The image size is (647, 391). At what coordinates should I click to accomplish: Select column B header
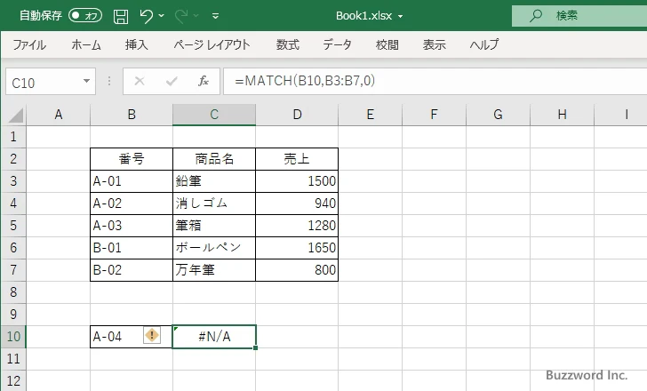coord(132,115)
